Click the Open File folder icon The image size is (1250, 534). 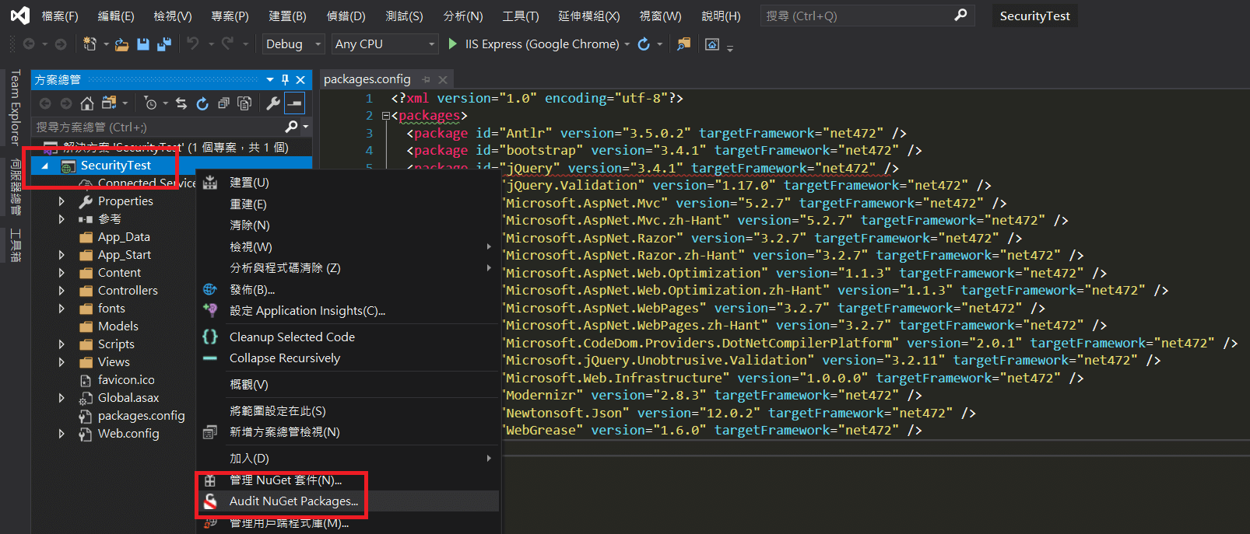121,44
